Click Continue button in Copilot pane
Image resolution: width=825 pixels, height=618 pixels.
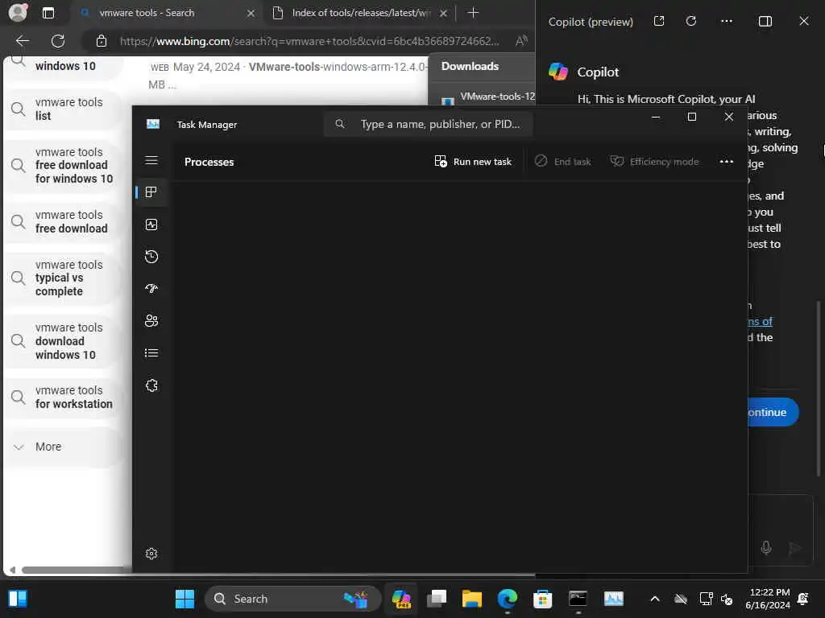point(773,412)
